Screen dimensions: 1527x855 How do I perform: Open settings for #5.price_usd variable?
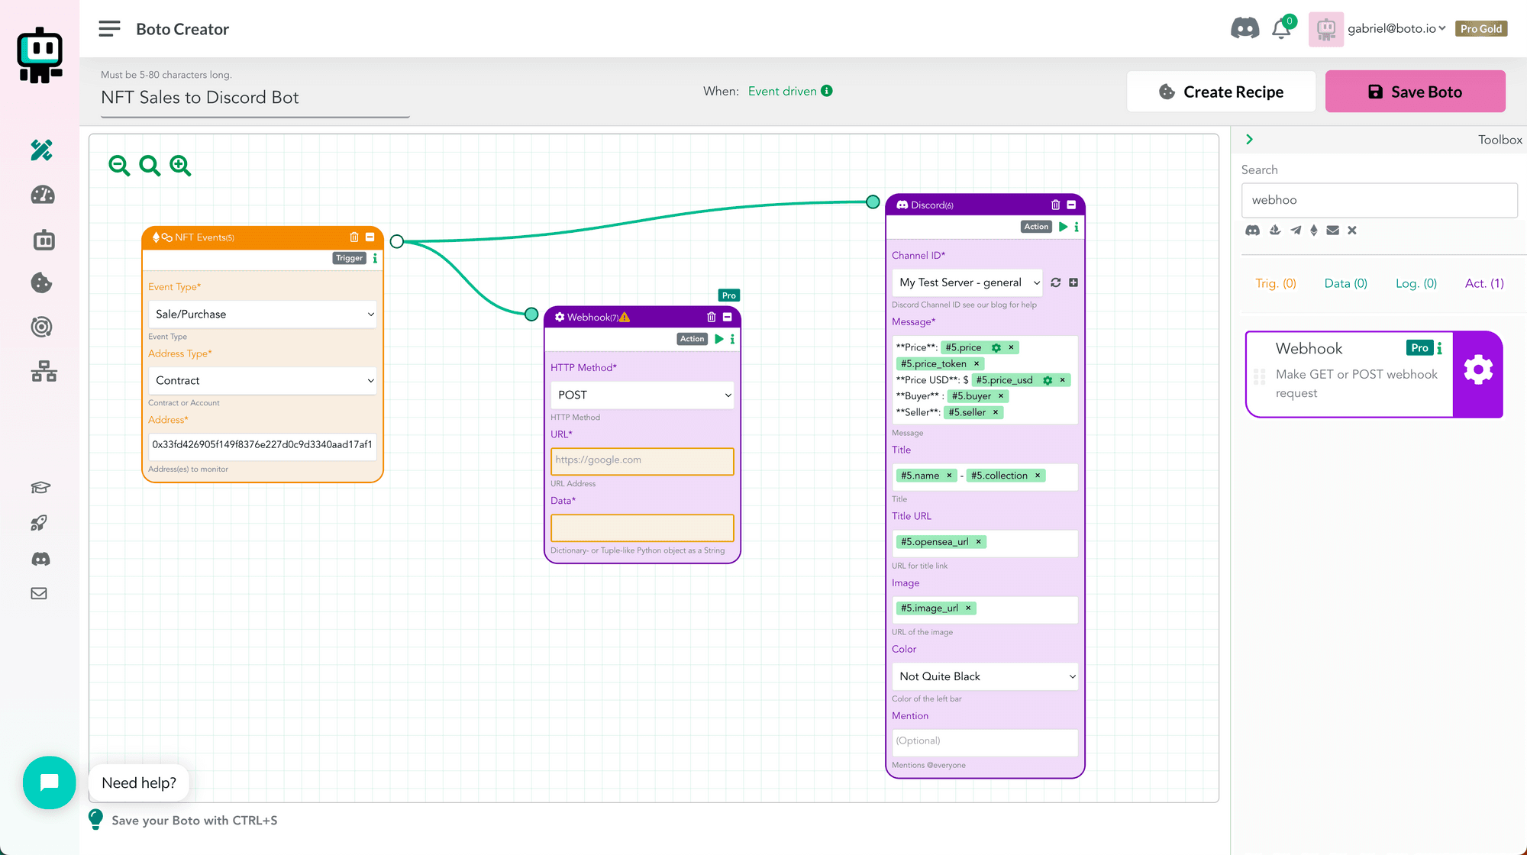click(x=1048, y=380)
